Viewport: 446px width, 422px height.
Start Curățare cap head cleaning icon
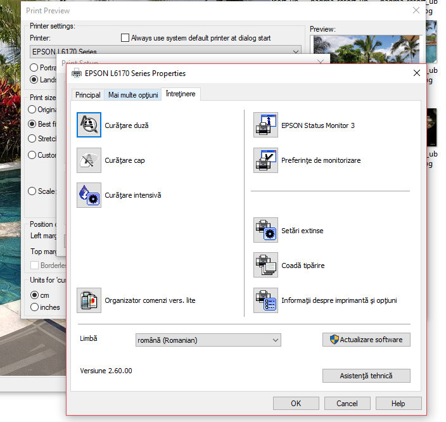point(89,160)
